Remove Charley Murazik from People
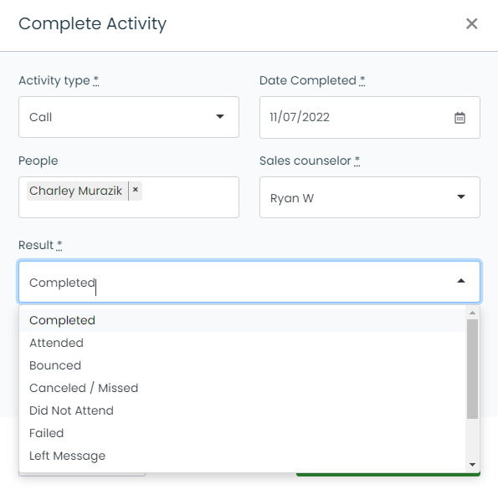The image size is (498, 489). [x=136, y=190]
